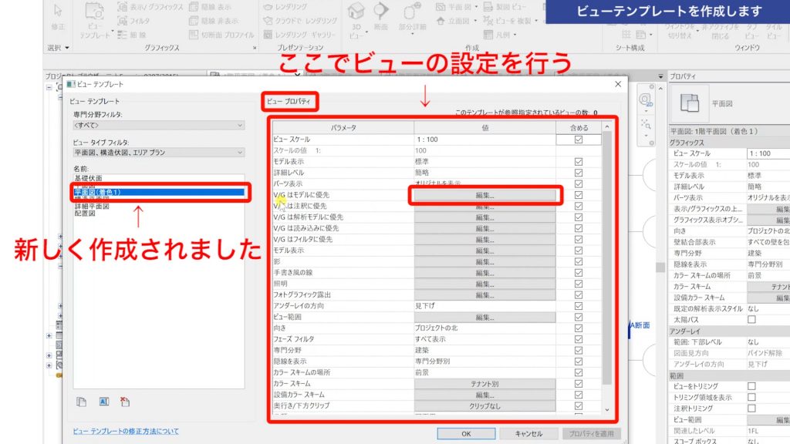Enable ビューをトリミング in the Properties panel
This screenshot has width=790, height=444.
(x=751, y=385)
